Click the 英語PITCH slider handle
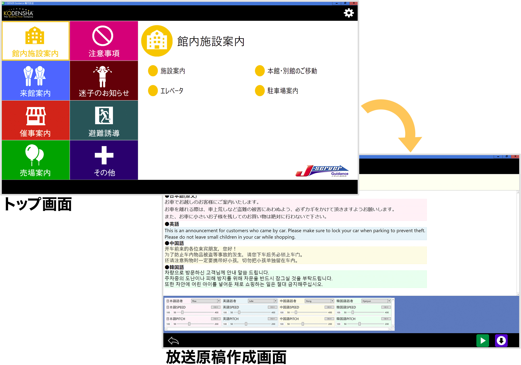This screenshot has width=521, height=365. pyautogui.click(x=246, y=324)
